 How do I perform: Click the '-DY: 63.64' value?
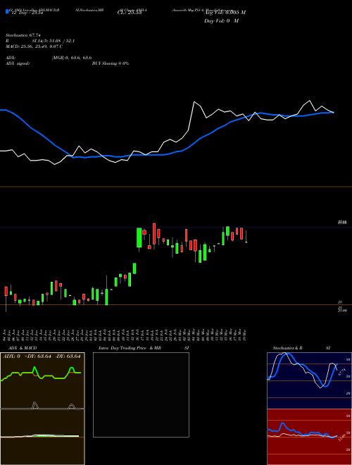pos(68,356)
